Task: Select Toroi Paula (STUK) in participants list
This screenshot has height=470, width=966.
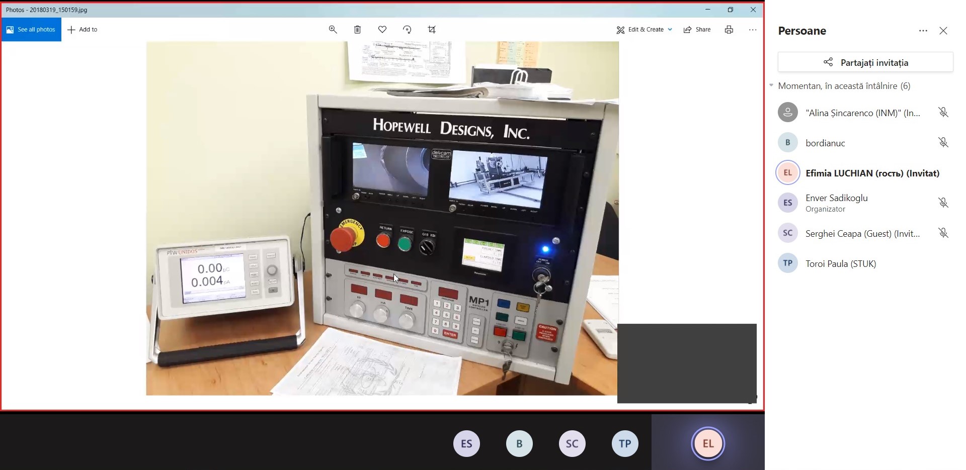Action: click(x=840, y=263)
